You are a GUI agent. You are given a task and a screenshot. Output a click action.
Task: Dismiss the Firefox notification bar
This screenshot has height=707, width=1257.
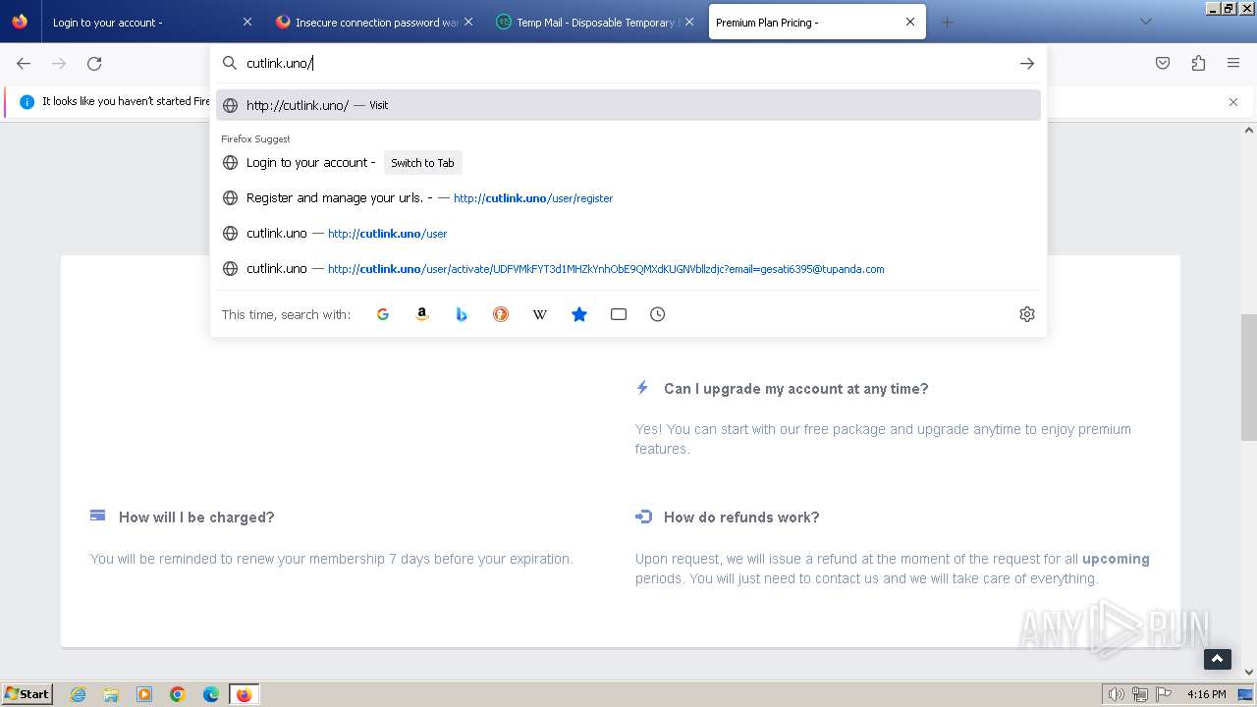[x=1233, y=102]
